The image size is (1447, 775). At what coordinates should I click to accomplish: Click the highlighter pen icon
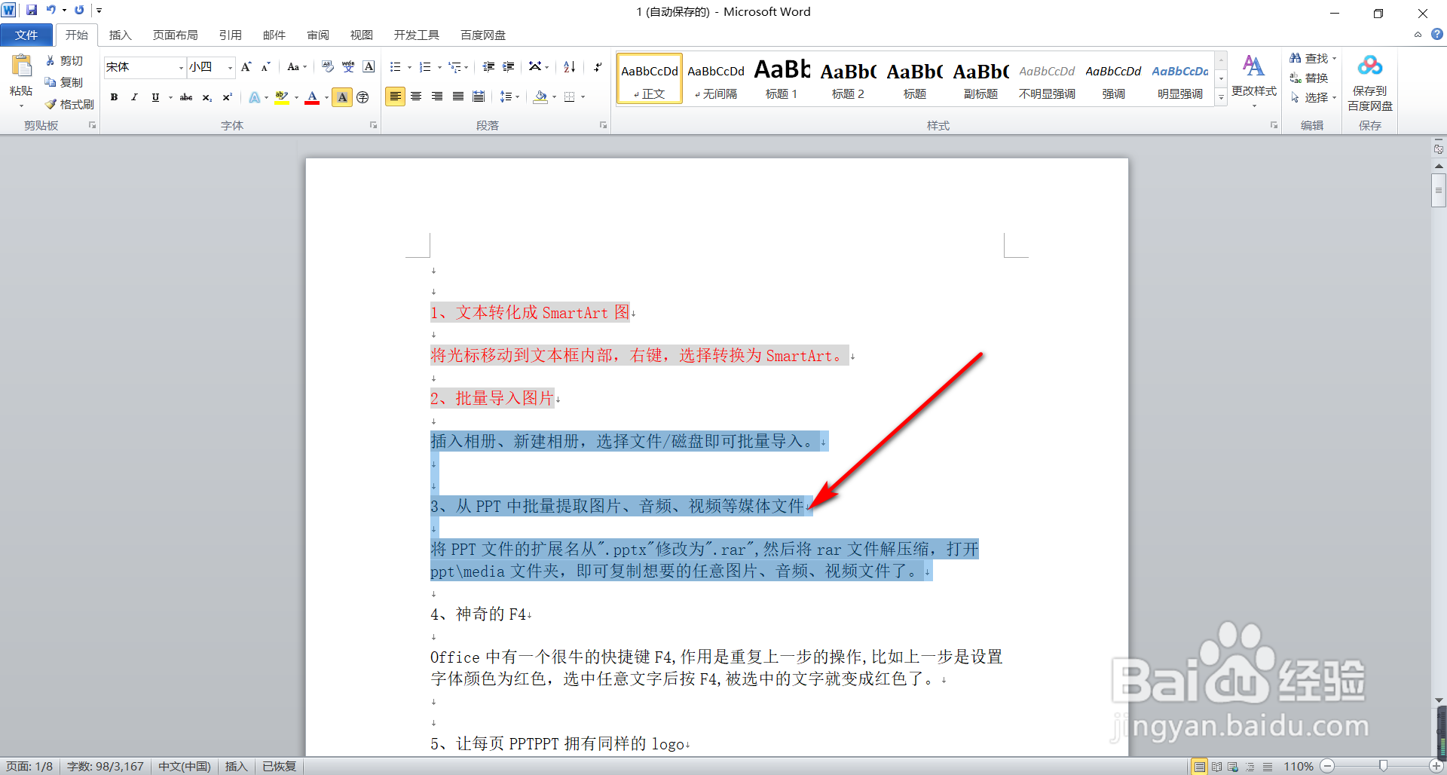click(282, 97)
